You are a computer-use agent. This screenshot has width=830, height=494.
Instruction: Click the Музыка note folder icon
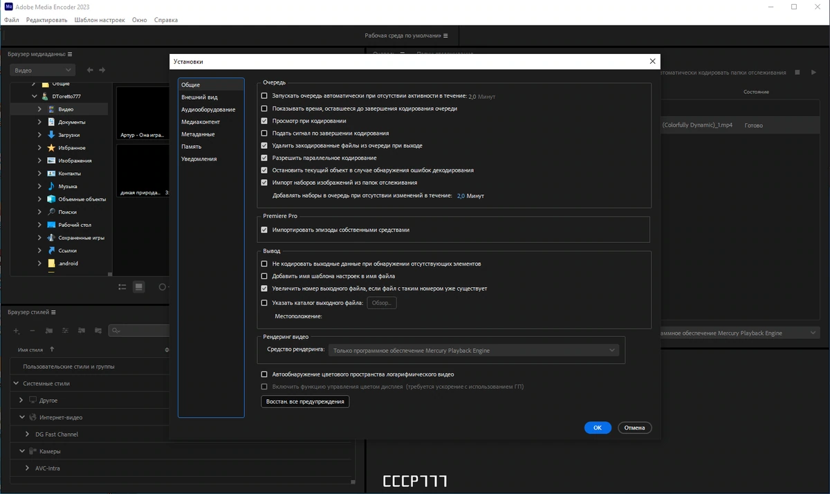pyautogui.click(x=51, y=186)
